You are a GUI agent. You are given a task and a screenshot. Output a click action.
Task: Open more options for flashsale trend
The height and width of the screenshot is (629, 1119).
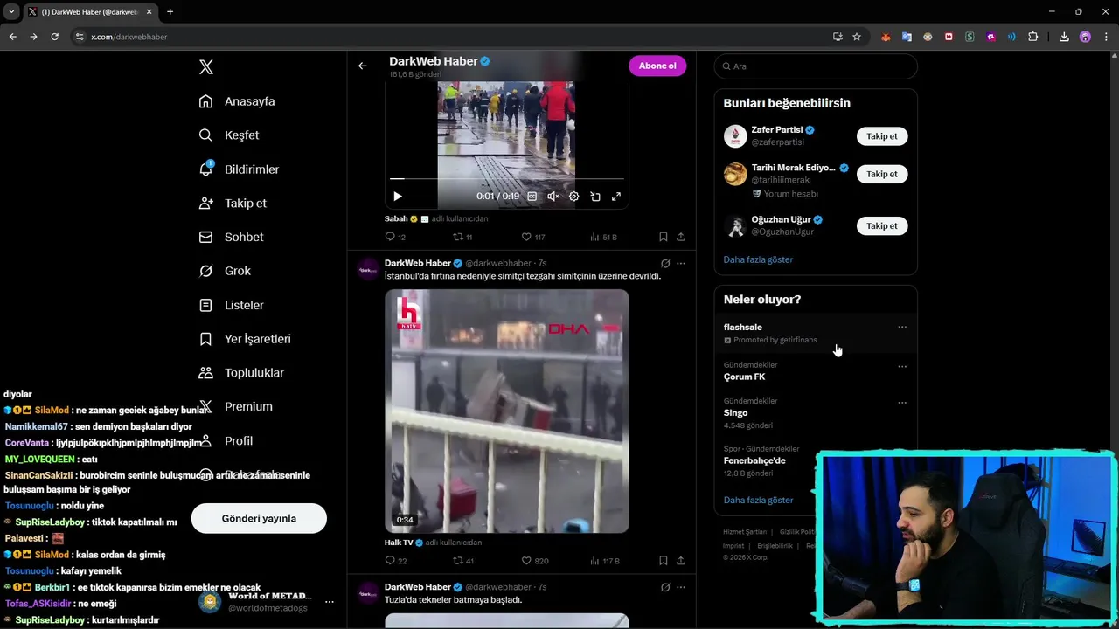click(902, 327)
